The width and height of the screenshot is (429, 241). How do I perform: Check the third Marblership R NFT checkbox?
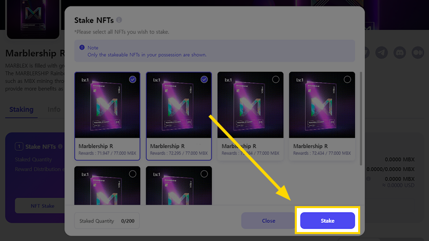(276, 80)
